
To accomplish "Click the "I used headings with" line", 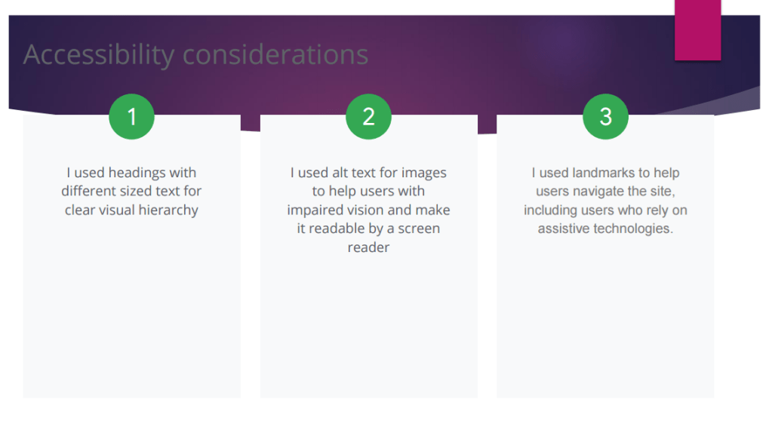I will click(131, 173).
